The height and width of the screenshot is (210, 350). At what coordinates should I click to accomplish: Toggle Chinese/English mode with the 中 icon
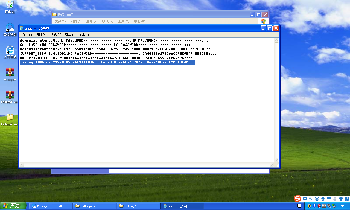[x=305, y=199]
